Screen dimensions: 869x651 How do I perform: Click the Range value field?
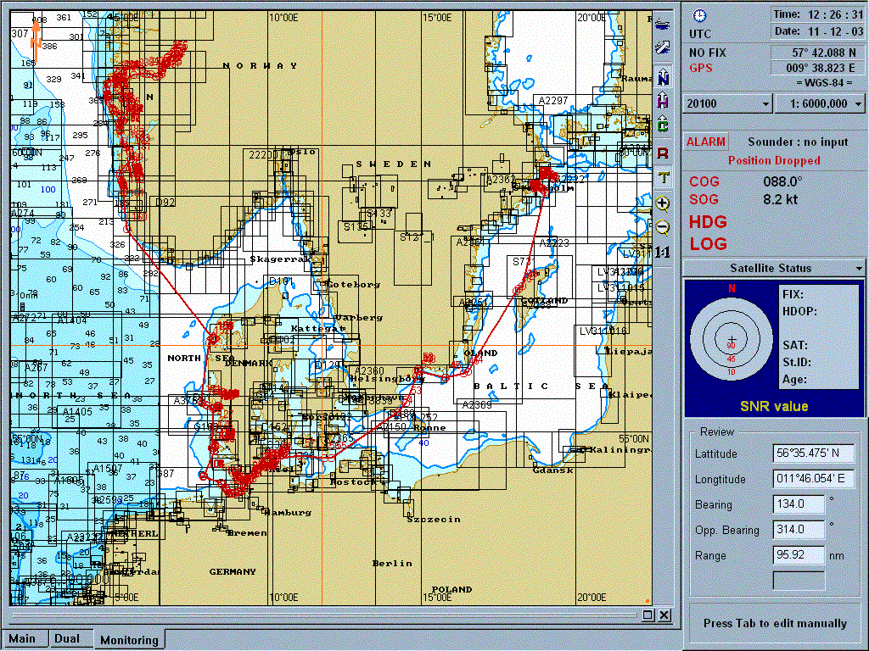[x=799, y=555]
